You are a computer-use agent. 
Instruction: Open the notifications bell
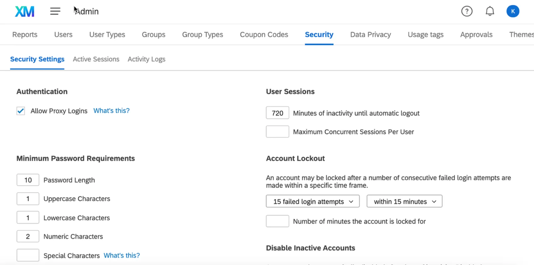pos(490,11)
